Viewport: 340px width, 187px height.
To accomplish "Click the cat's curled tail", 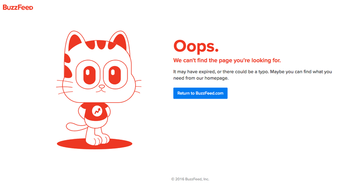I will tap(76, 127).
